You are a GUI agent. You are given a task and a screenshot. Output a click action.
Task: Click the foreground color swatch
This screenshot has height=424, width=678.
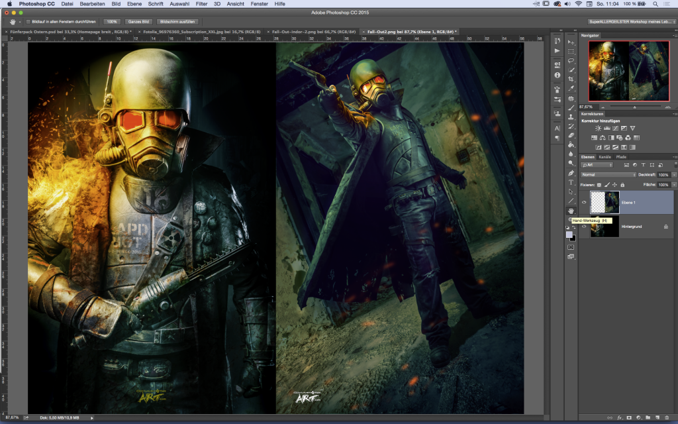(x=569, y=234)
